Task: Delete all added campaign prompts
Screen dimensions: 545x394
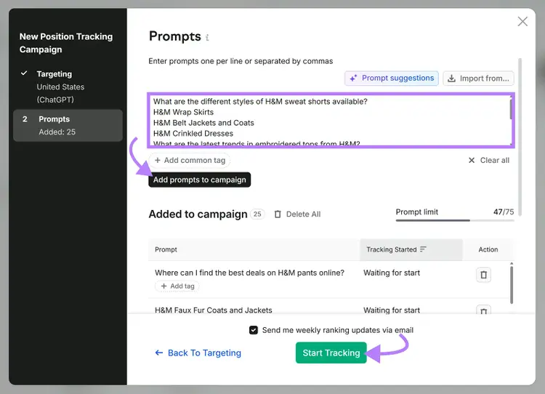Action: coord(297,214)
